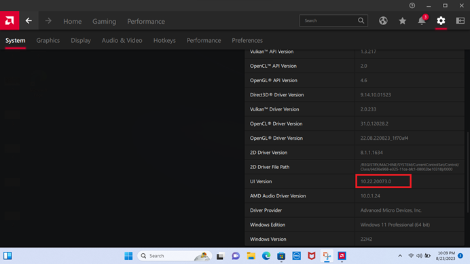Open the clock and date panel
The height and width of the screenshot is (264, 470).
pos(446,256)
